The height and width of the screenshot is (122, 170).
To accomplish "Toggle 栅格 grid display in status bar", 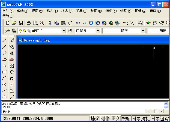I will [x=105, y=118].
